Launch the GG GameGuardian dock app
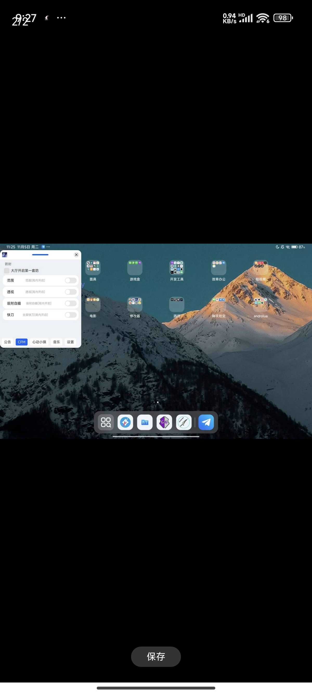The height and width of the screenshot is (695, 312). click(x=164, y=422)
